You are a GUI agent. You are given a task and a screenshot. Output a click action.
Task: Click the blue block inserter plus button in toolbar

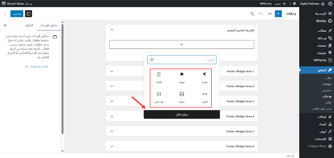[x=278, y=14]
